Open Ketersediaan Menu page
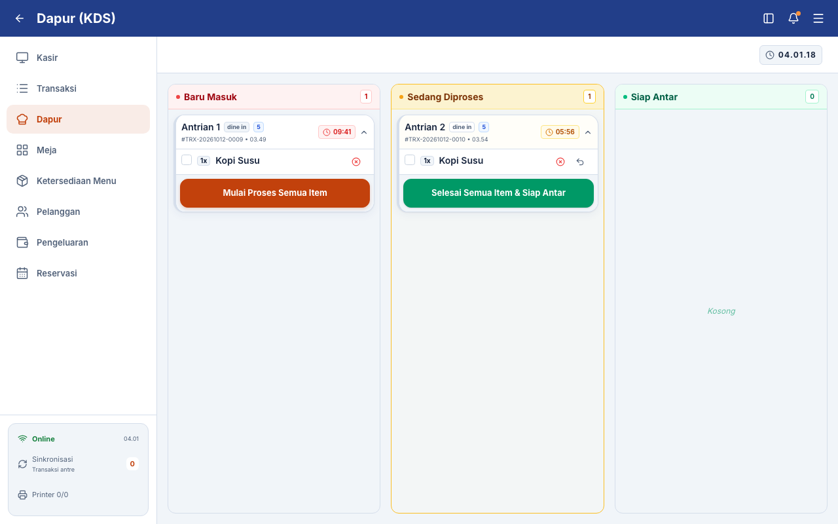Screen dimensions: 838x524 78,181
